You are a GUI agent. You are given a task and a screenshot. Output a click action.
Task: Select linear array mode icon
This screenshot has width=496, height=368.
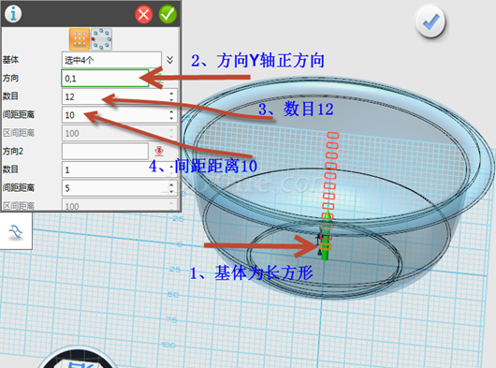tap(80, 39)
